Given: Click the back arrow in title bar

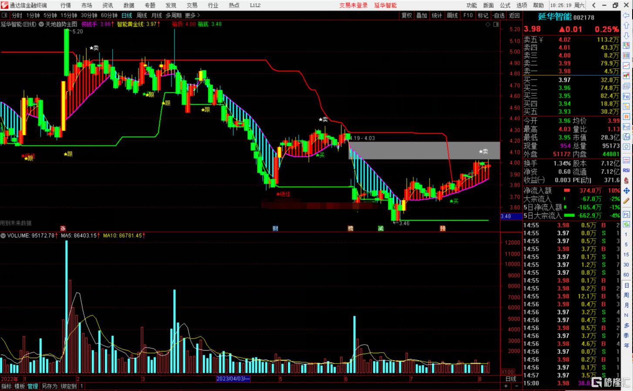Looking at the screenshot, I should click(x=594, y=5).
